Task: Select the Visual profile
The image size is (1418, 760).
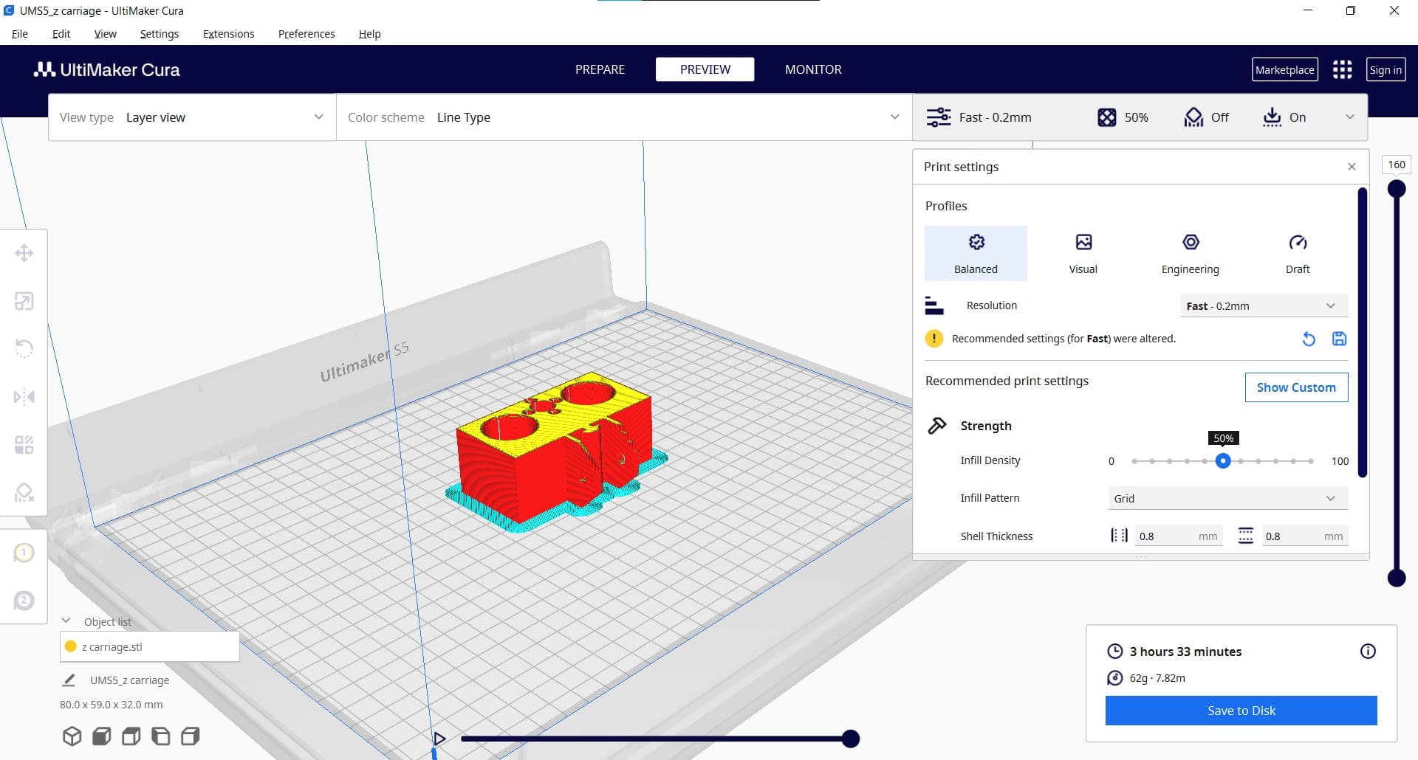Action: point(1083,253)
